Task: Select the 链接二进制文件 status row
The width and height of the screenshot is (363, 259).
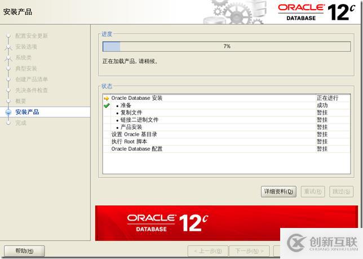Action: pos(227,120)
